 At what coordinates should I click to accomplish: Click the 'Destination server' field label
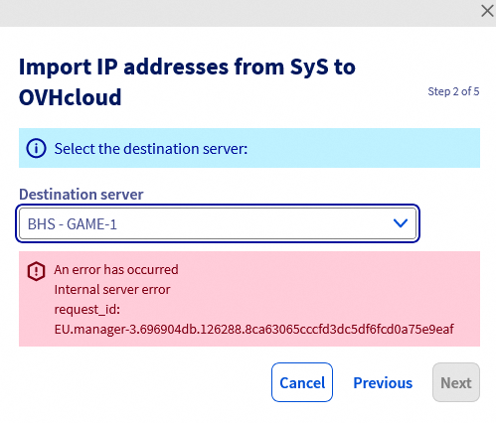82,194
